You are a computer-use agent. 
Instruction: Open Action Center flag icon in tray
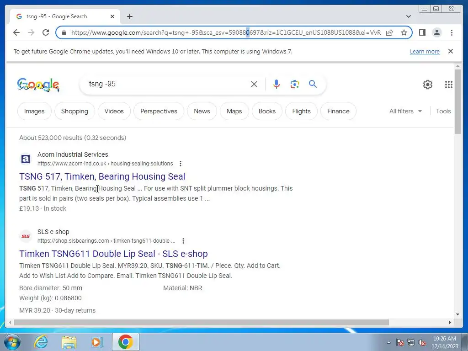[399, 342]
